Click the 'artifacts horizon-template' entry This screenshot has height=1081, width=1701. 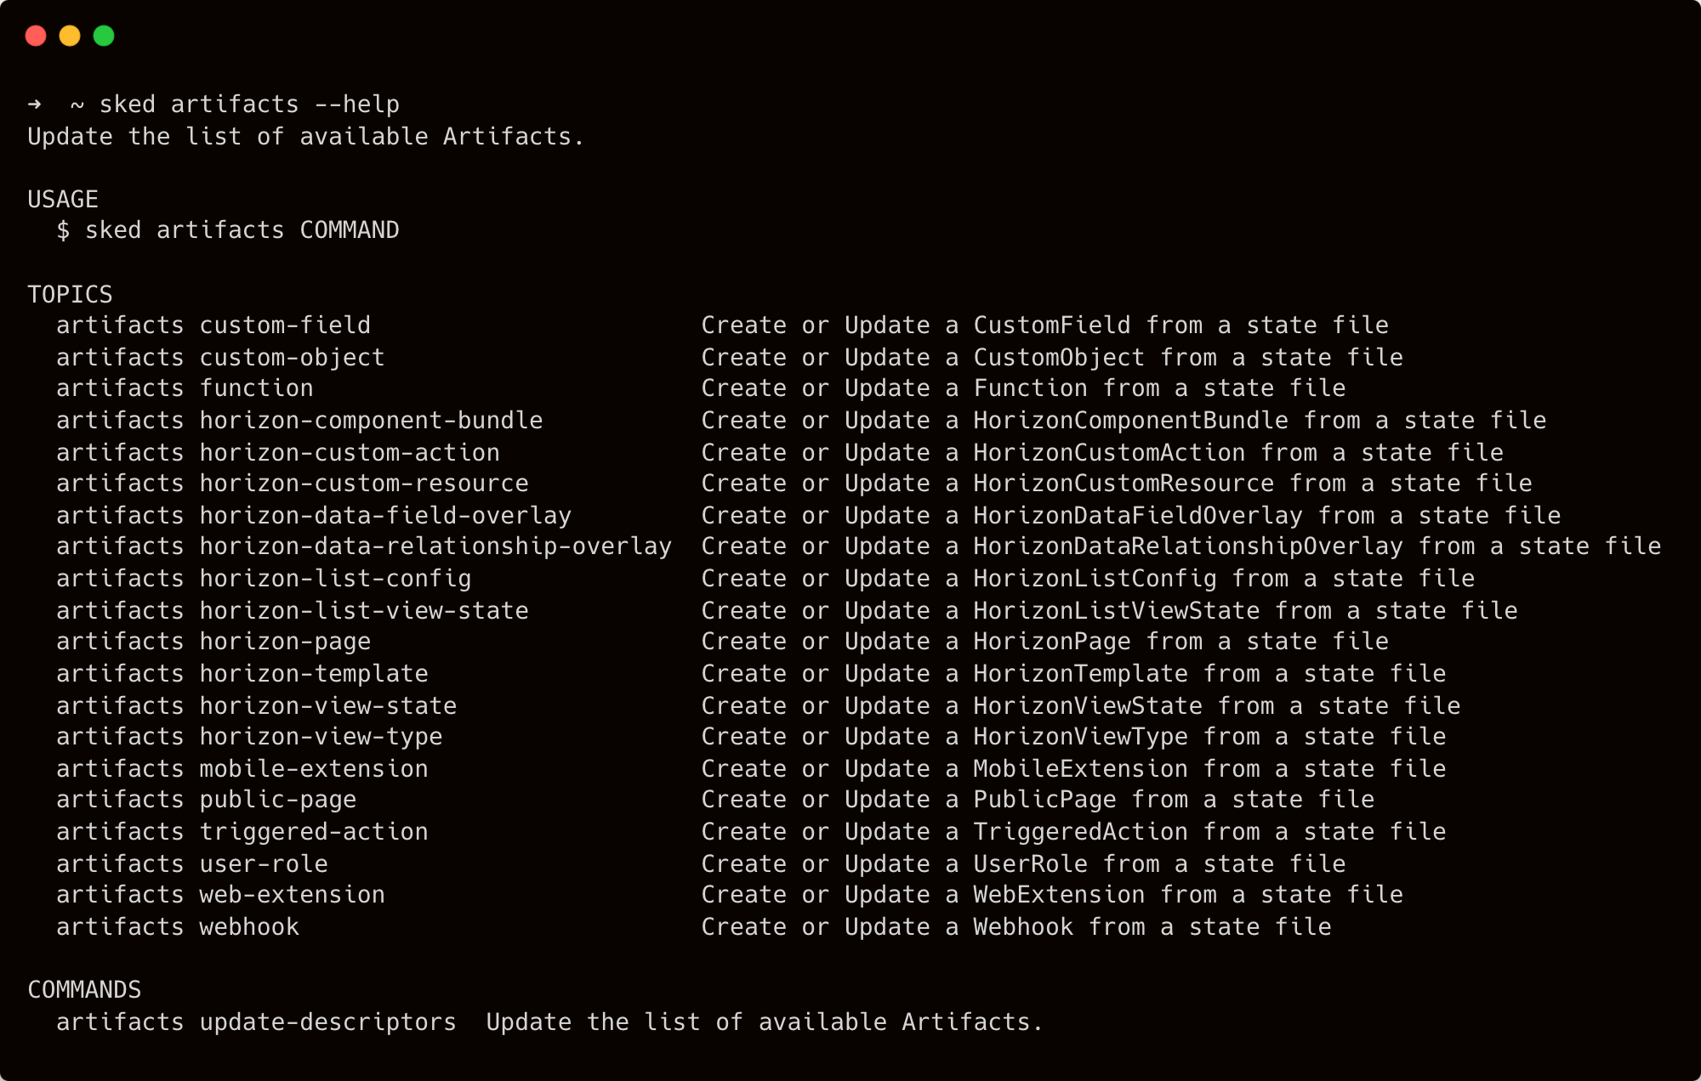click(x=242, y=673)
